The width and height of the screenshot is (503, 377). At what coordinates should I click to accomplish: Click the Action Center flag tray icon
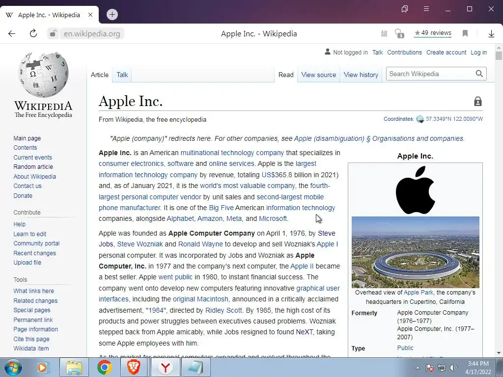430,368
